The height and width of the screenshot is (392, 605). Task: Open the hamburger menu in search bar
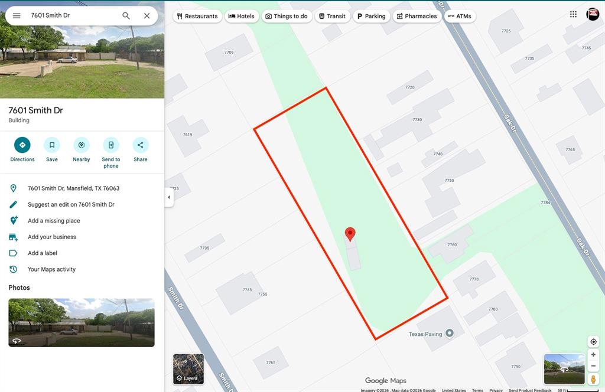(17, 16)
